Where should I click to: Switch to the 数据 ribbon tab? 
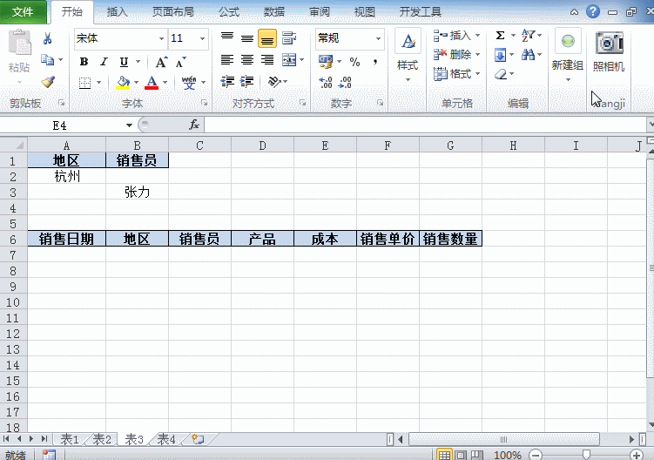[274, 11]
